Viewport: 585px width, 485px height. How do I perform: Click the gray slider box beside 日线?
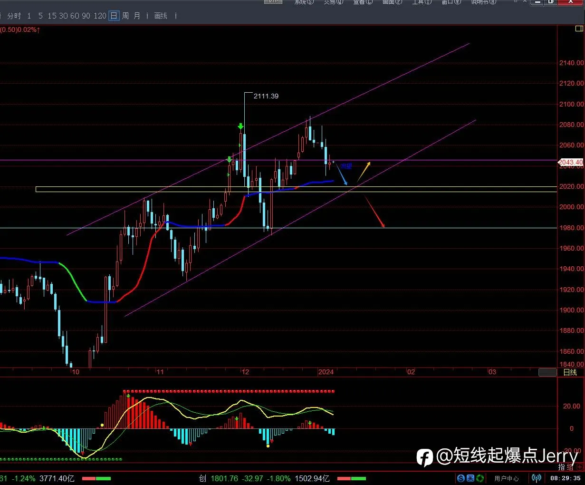click(x=547, y=372)
